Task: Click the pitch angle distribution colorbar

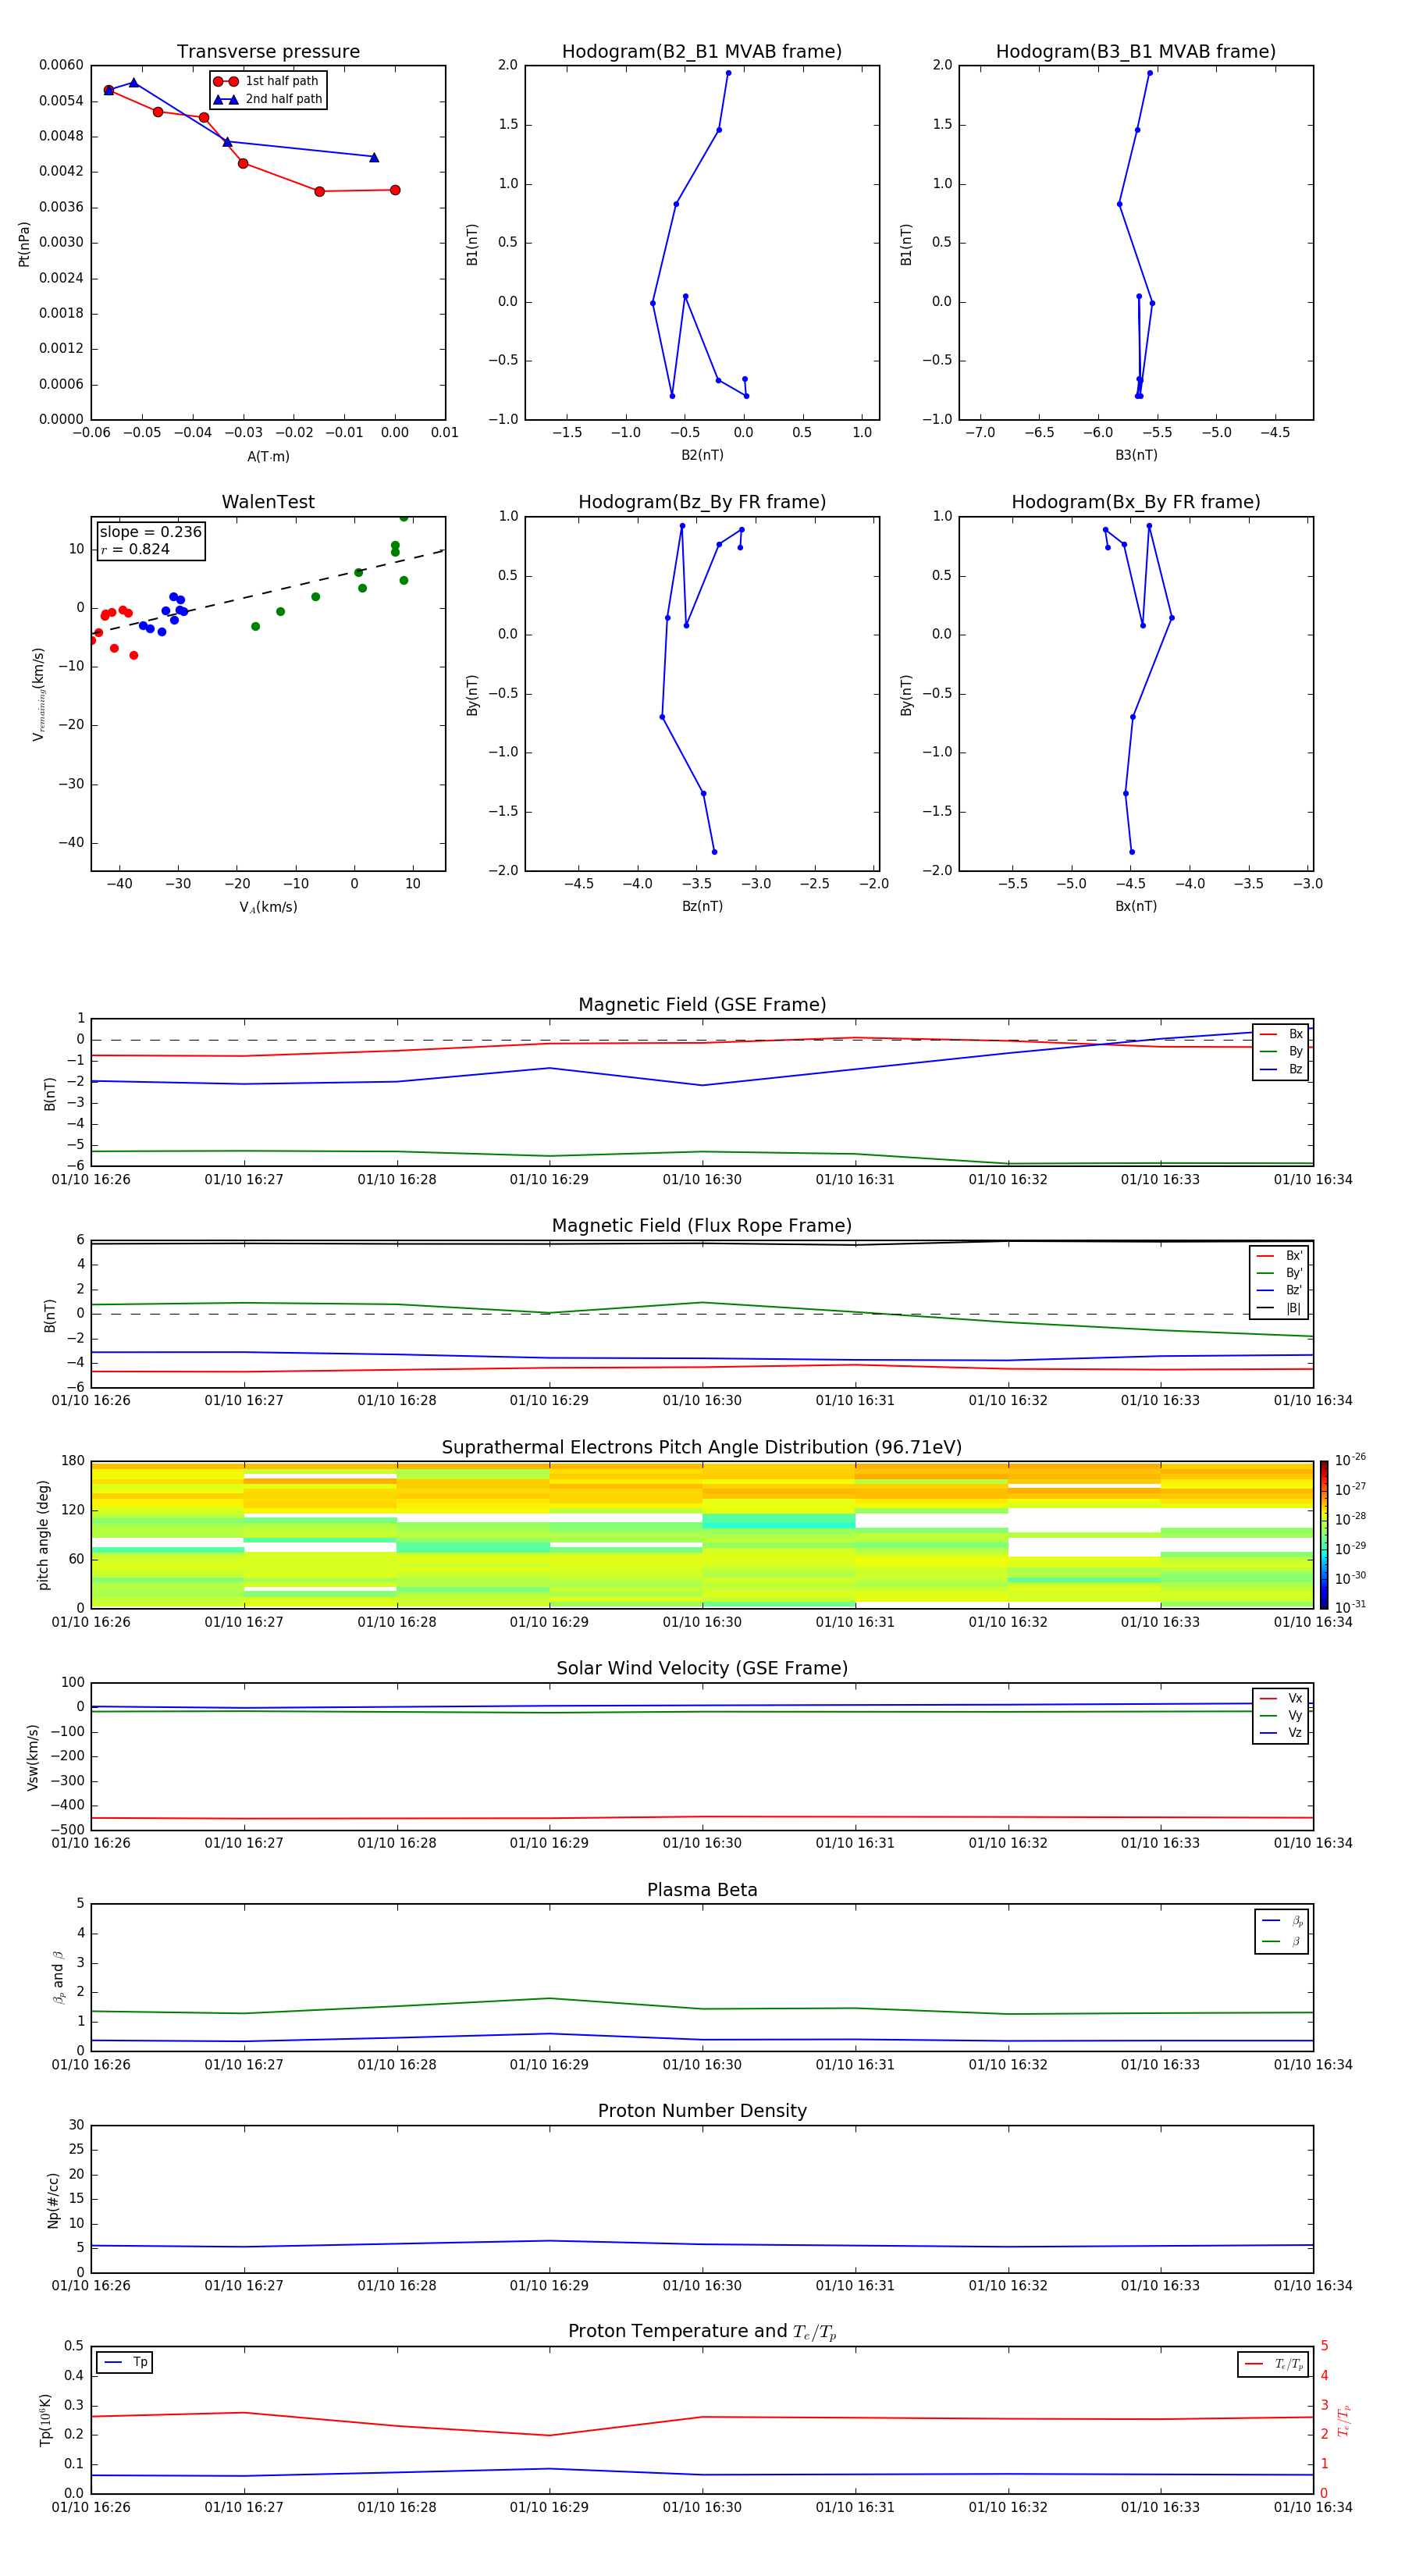Action: coord(1323,1534)
